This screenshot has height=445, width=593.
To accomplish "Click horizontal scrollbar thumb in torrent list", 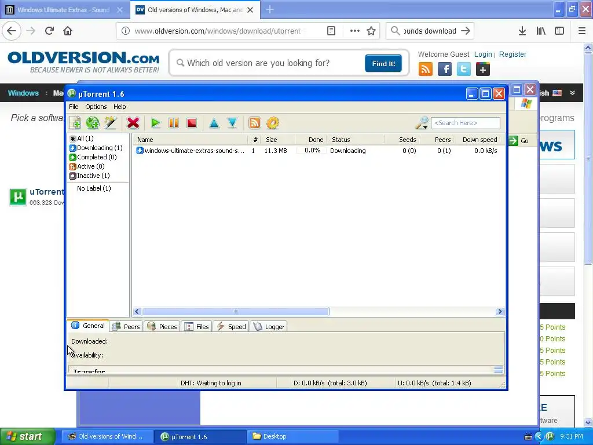I will 236,311.
